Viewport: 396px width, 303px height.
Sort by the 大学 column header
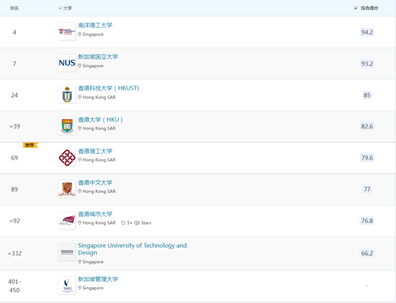[x=65, y=8]
